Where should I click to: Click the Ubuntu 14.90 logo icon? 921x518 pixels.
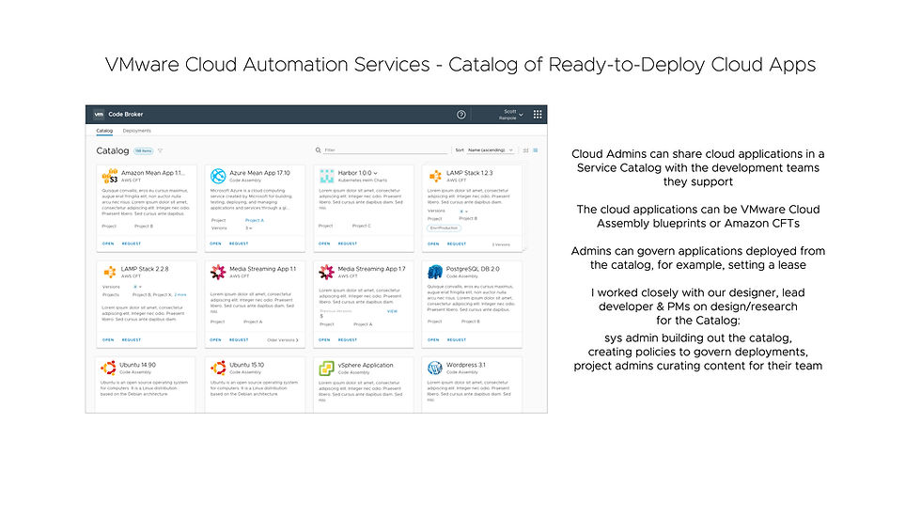pyautogui.click(x=109, y=368)
